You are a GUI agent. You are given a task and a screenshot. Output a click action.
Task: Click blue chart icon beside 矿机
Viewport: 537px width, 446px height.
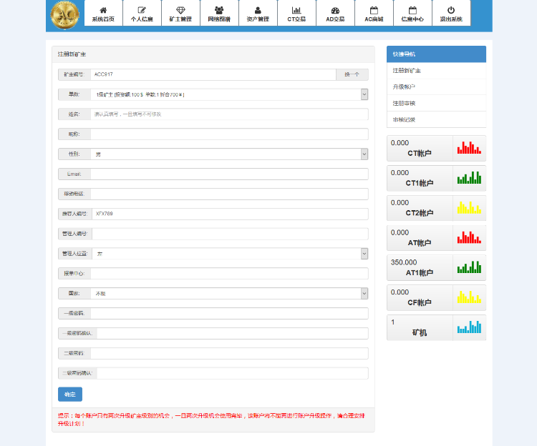point(469,327)
